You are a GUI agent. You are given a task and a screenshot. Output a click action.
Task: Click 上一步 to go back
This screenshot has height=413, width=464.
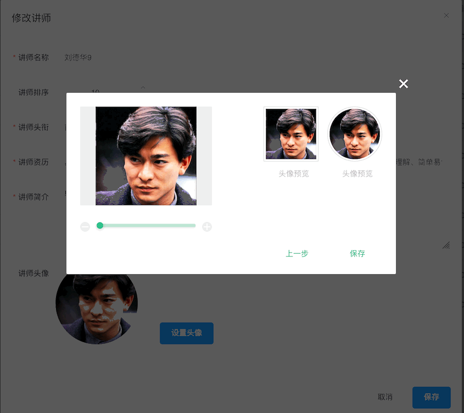[297, 253]
